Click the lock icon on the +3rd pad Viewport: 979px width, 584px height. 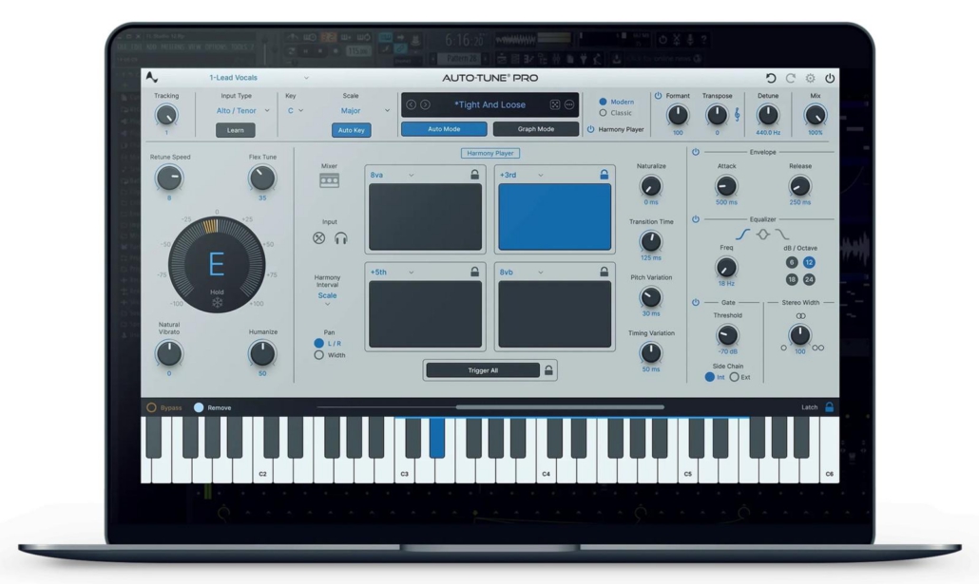(604, 175)
